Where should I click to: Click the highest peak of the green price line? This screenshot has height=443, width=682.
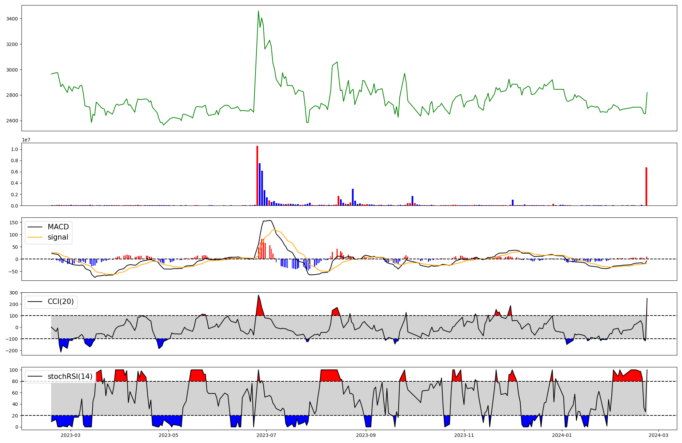[x=258, y=11]
